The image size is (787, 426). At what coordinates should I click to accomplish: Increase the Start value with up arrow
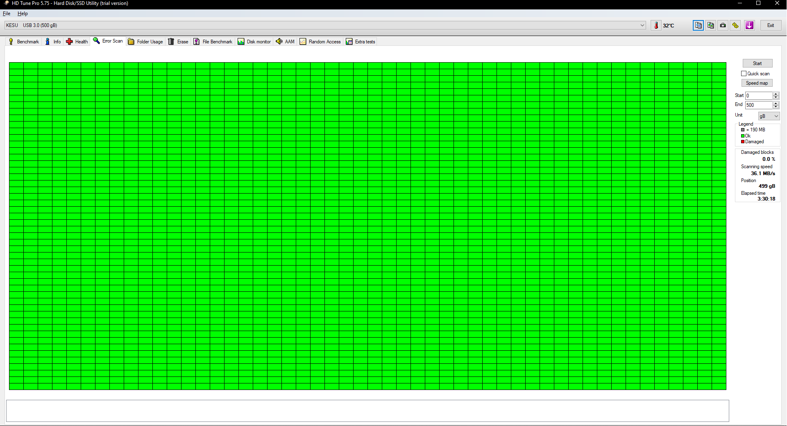[776, 94]
